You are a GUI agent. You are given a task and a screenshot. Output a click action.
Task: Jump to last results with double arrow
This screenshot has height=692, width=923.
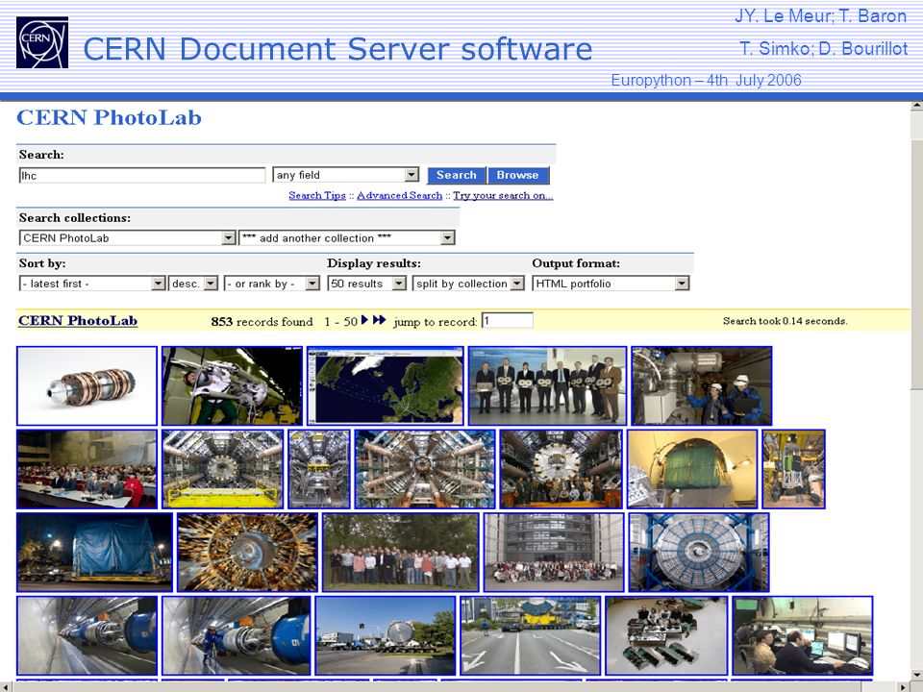(380, 320)
